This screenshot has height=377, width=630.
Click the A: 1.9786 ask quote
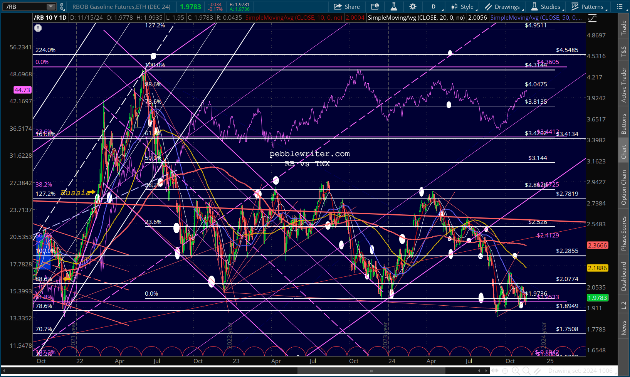pos(239,9)
